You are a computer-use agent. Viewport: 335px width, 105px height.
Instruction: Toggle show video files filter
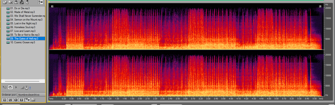16,100
